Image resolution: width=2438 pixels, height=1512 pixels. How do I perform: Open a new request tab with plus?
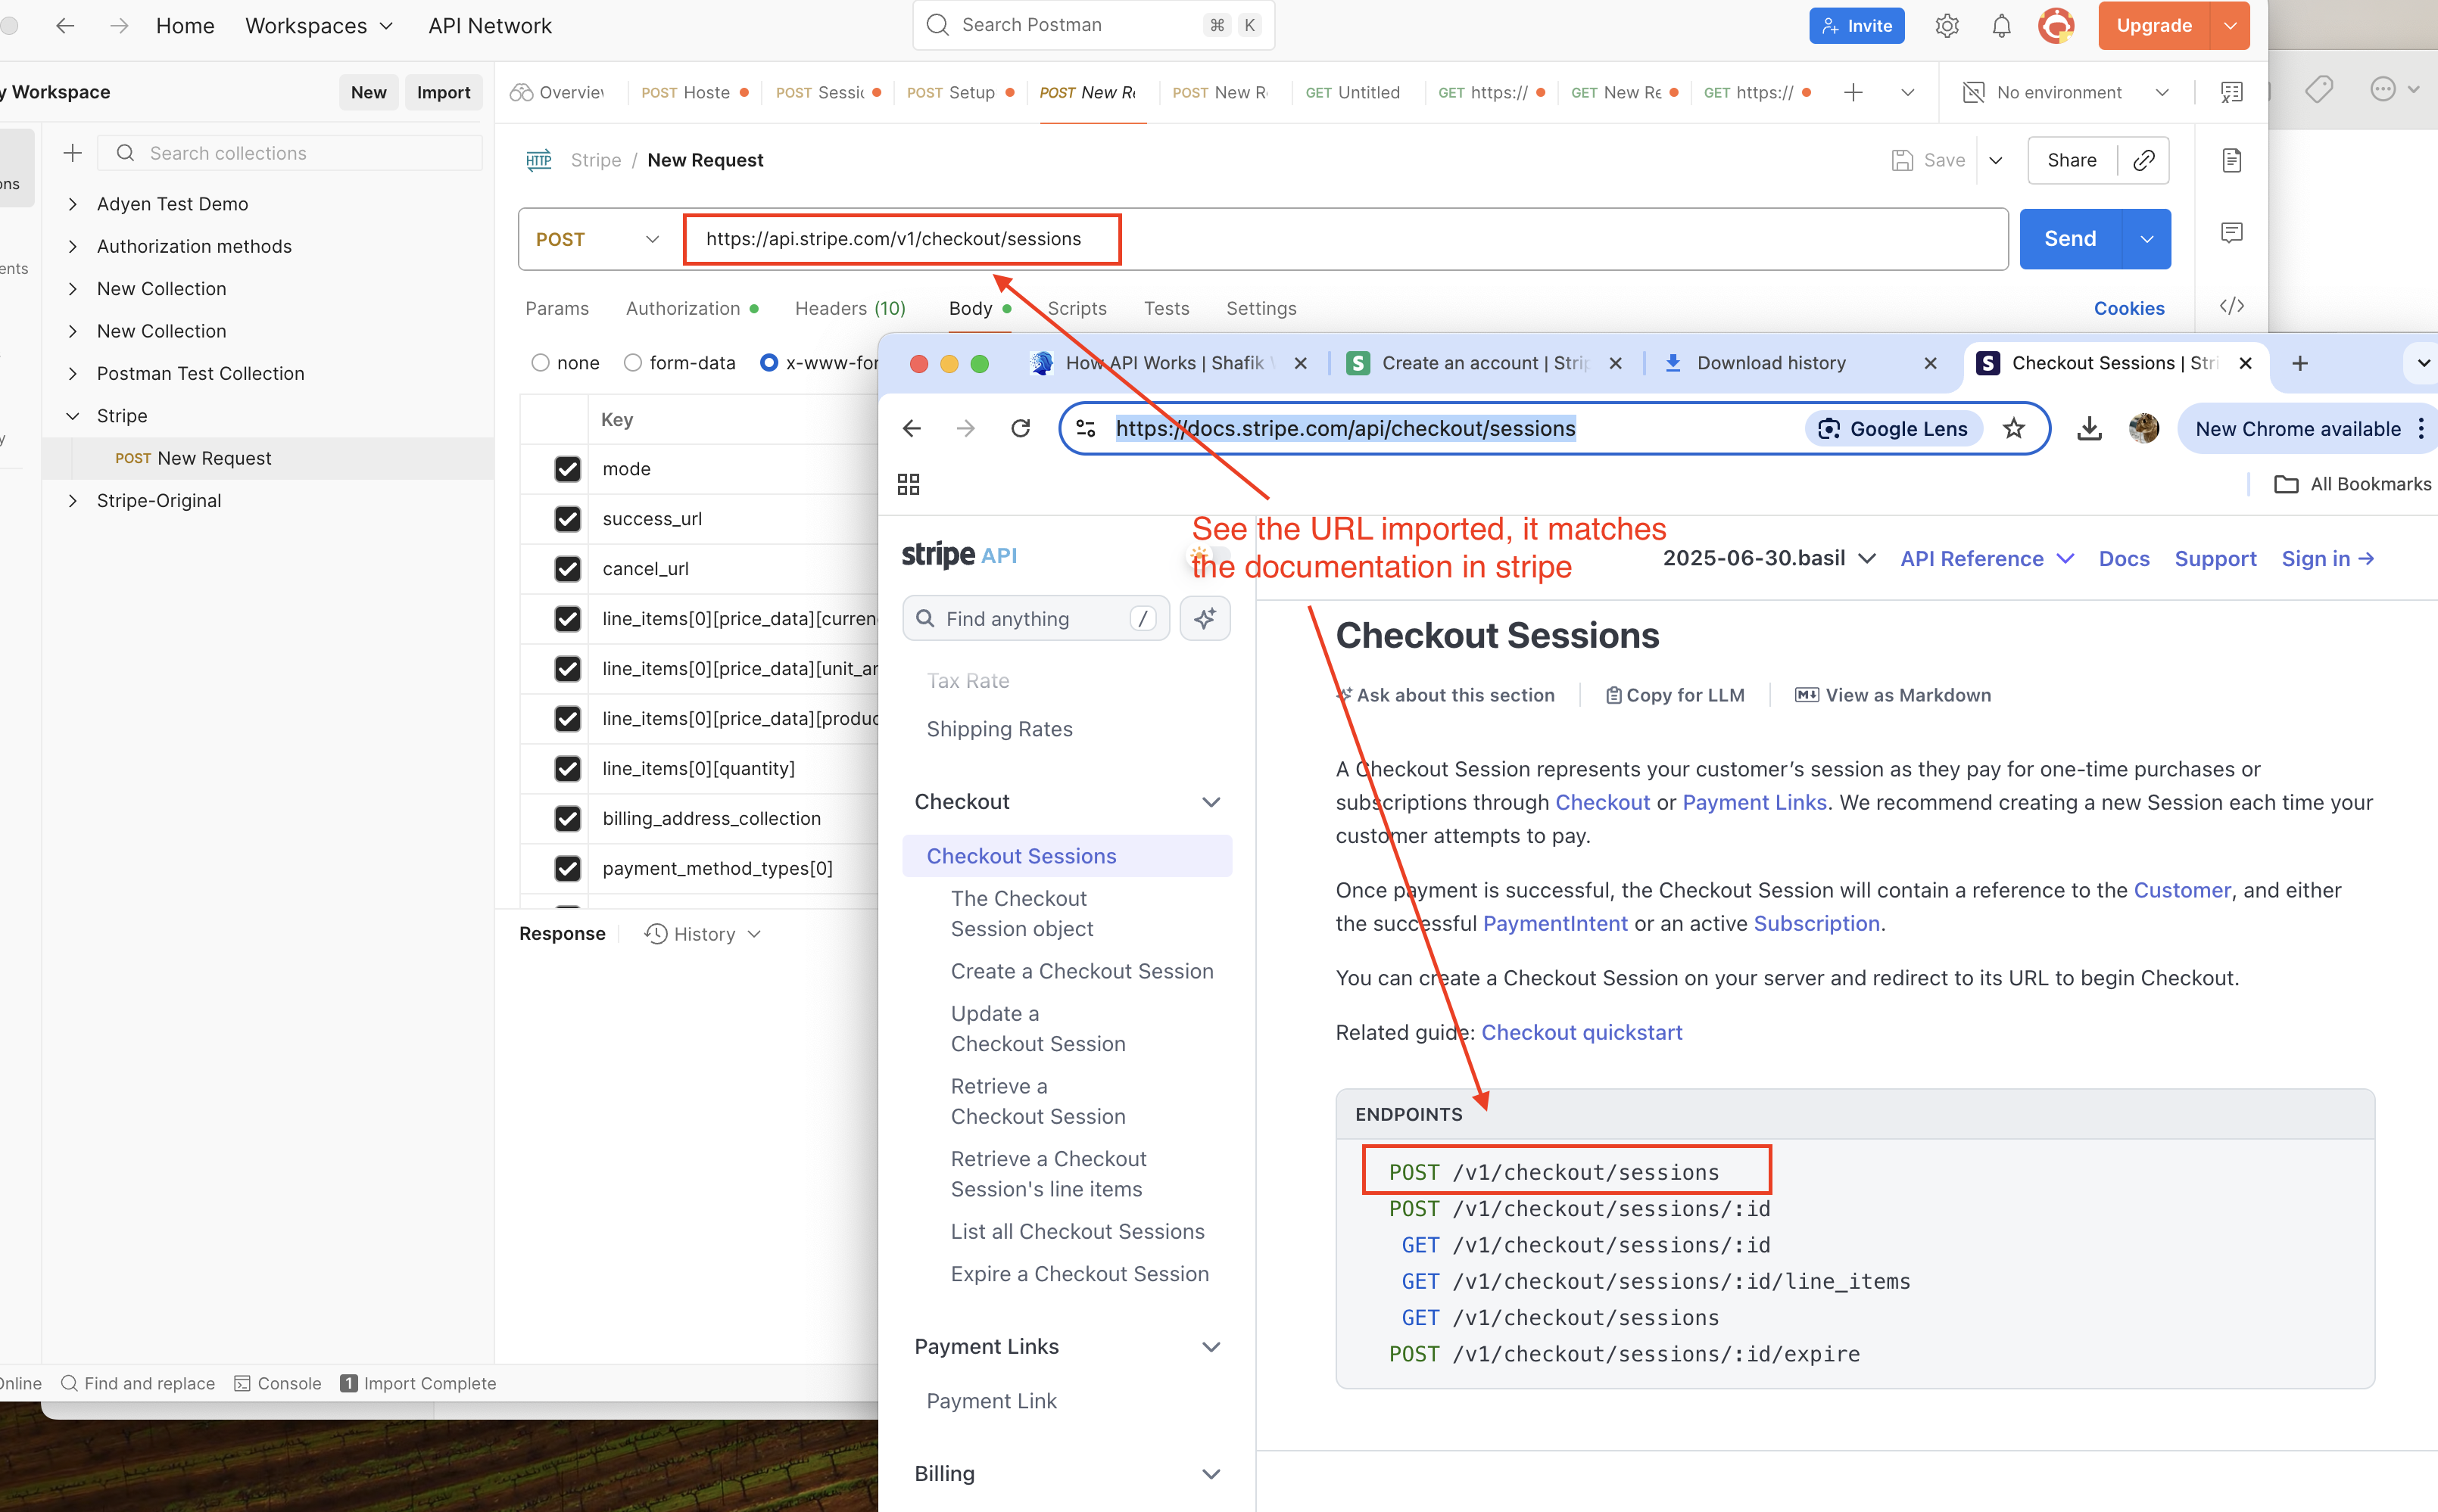click(1853, 92)
